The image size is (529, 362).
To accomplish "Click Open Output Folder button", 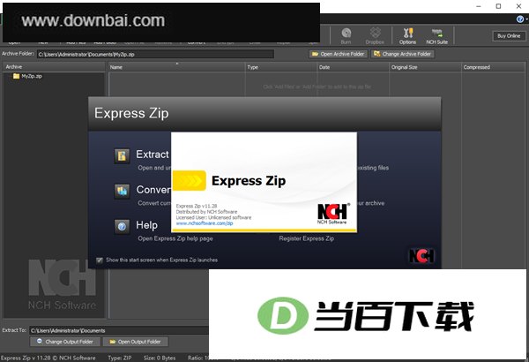I will pos(135,342).
